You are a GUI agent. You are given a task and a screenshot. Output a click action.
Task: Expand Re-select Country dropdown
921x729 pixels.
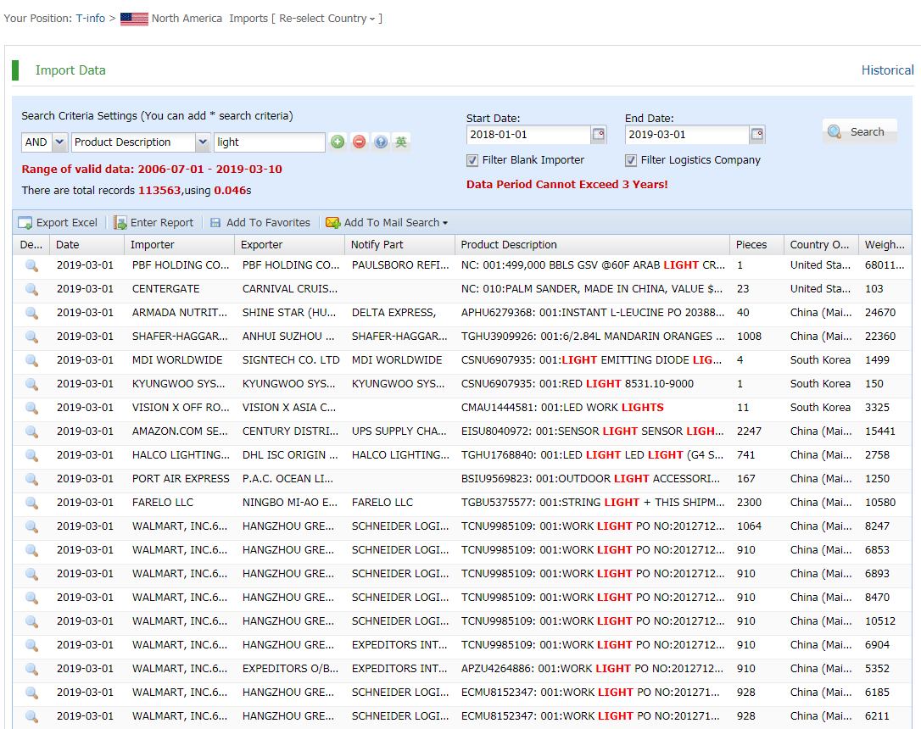(x=327, y=19)
